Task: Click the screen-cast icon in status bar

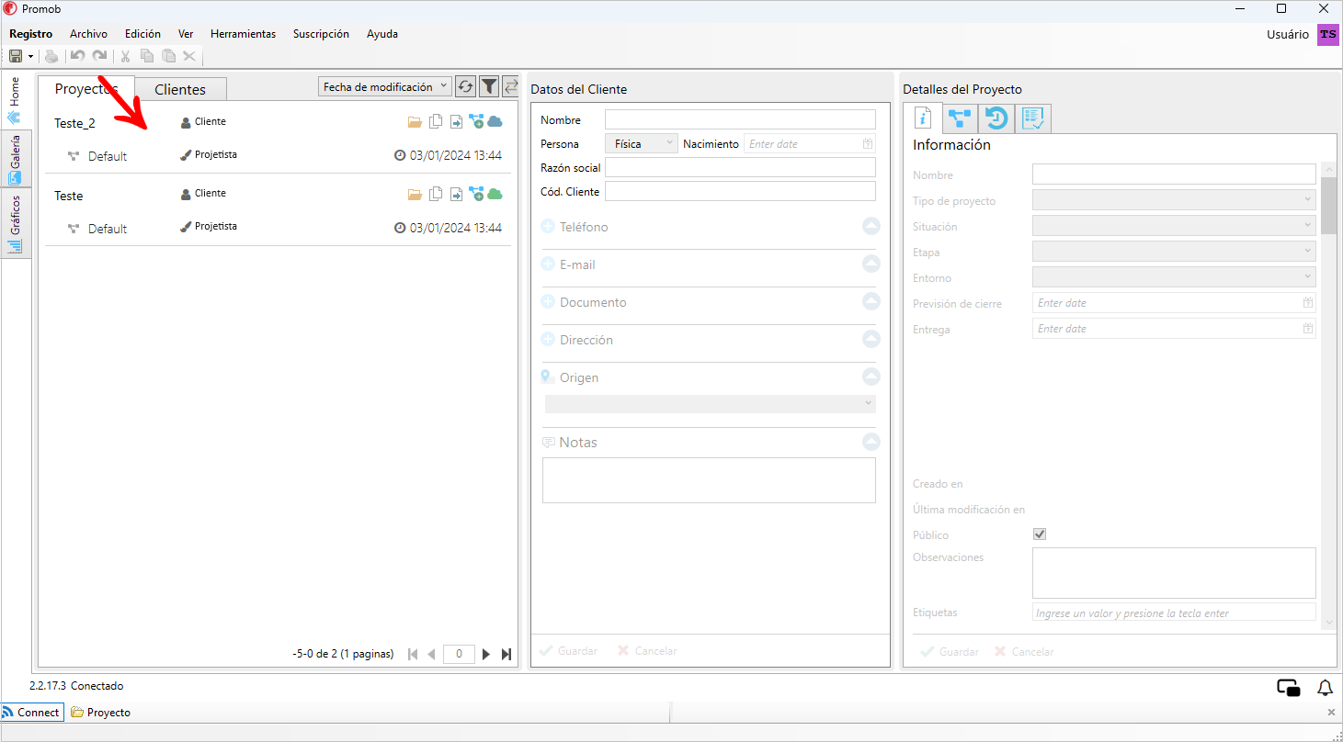Action: (1288, 688)
